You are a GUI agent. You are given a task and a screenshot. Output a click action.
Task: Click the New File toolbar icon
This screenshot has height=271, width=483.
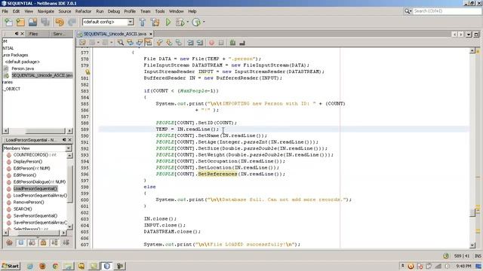point(8,22)
